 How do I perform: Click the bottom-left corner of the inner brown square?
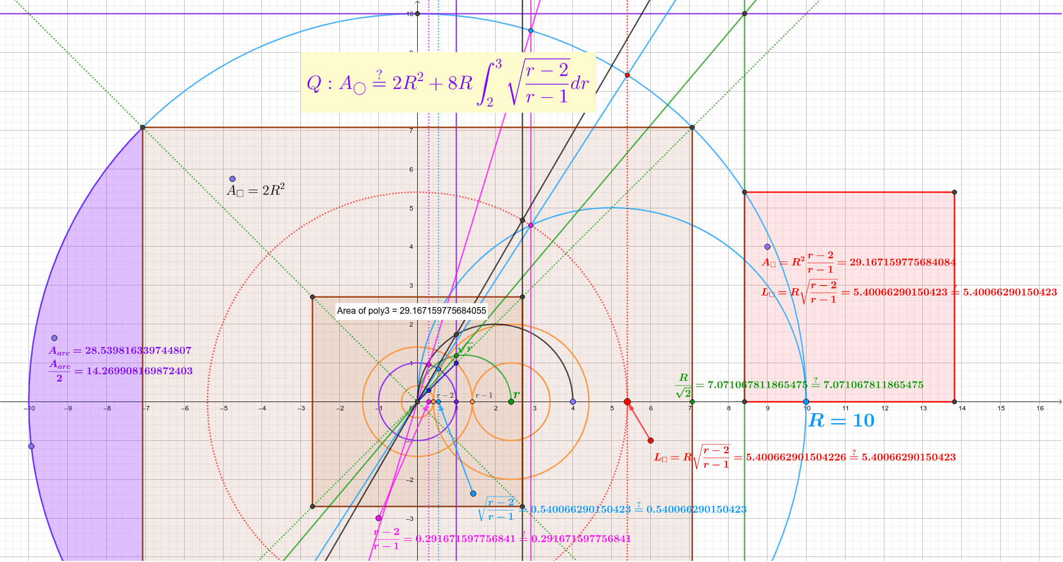click(313, 506)
